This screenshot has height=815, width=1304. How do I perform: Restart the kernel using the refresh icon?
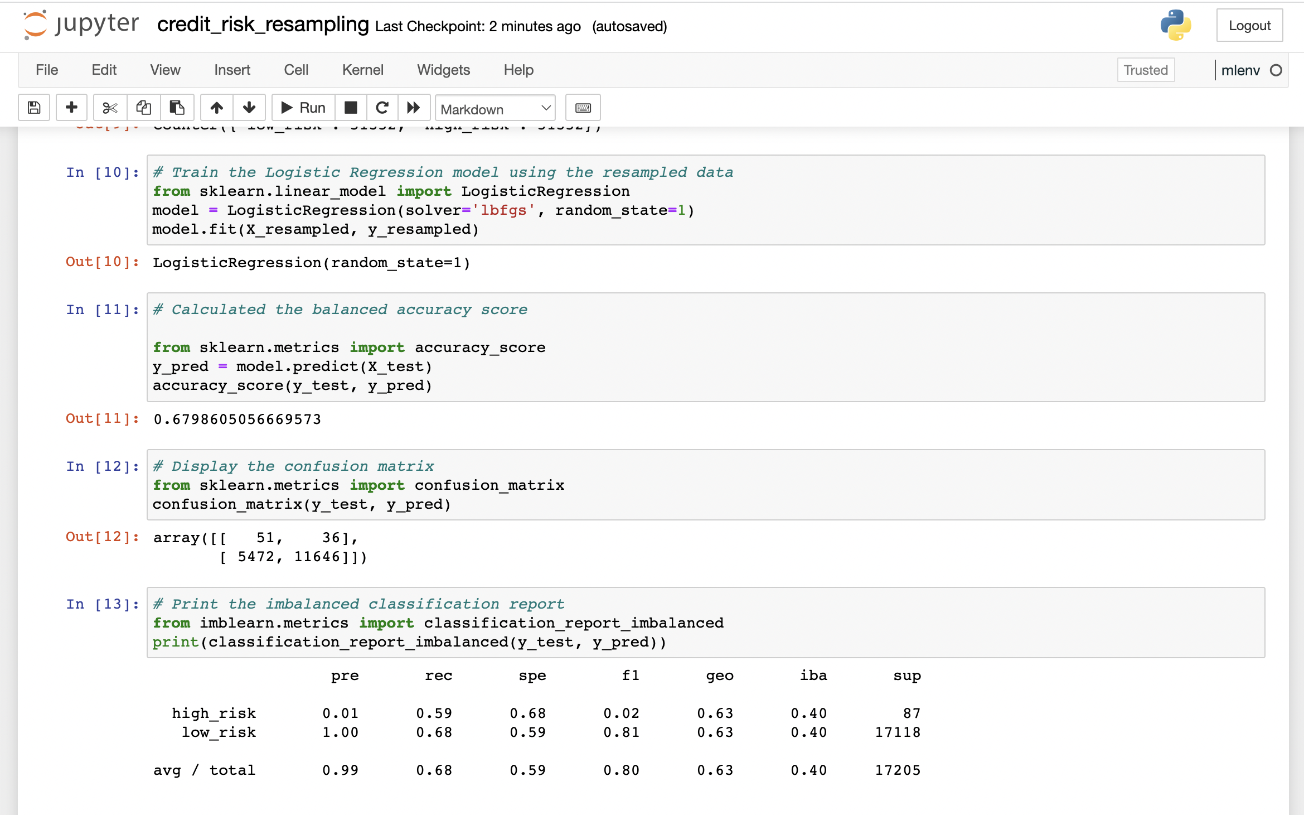[x=382, y=107]
